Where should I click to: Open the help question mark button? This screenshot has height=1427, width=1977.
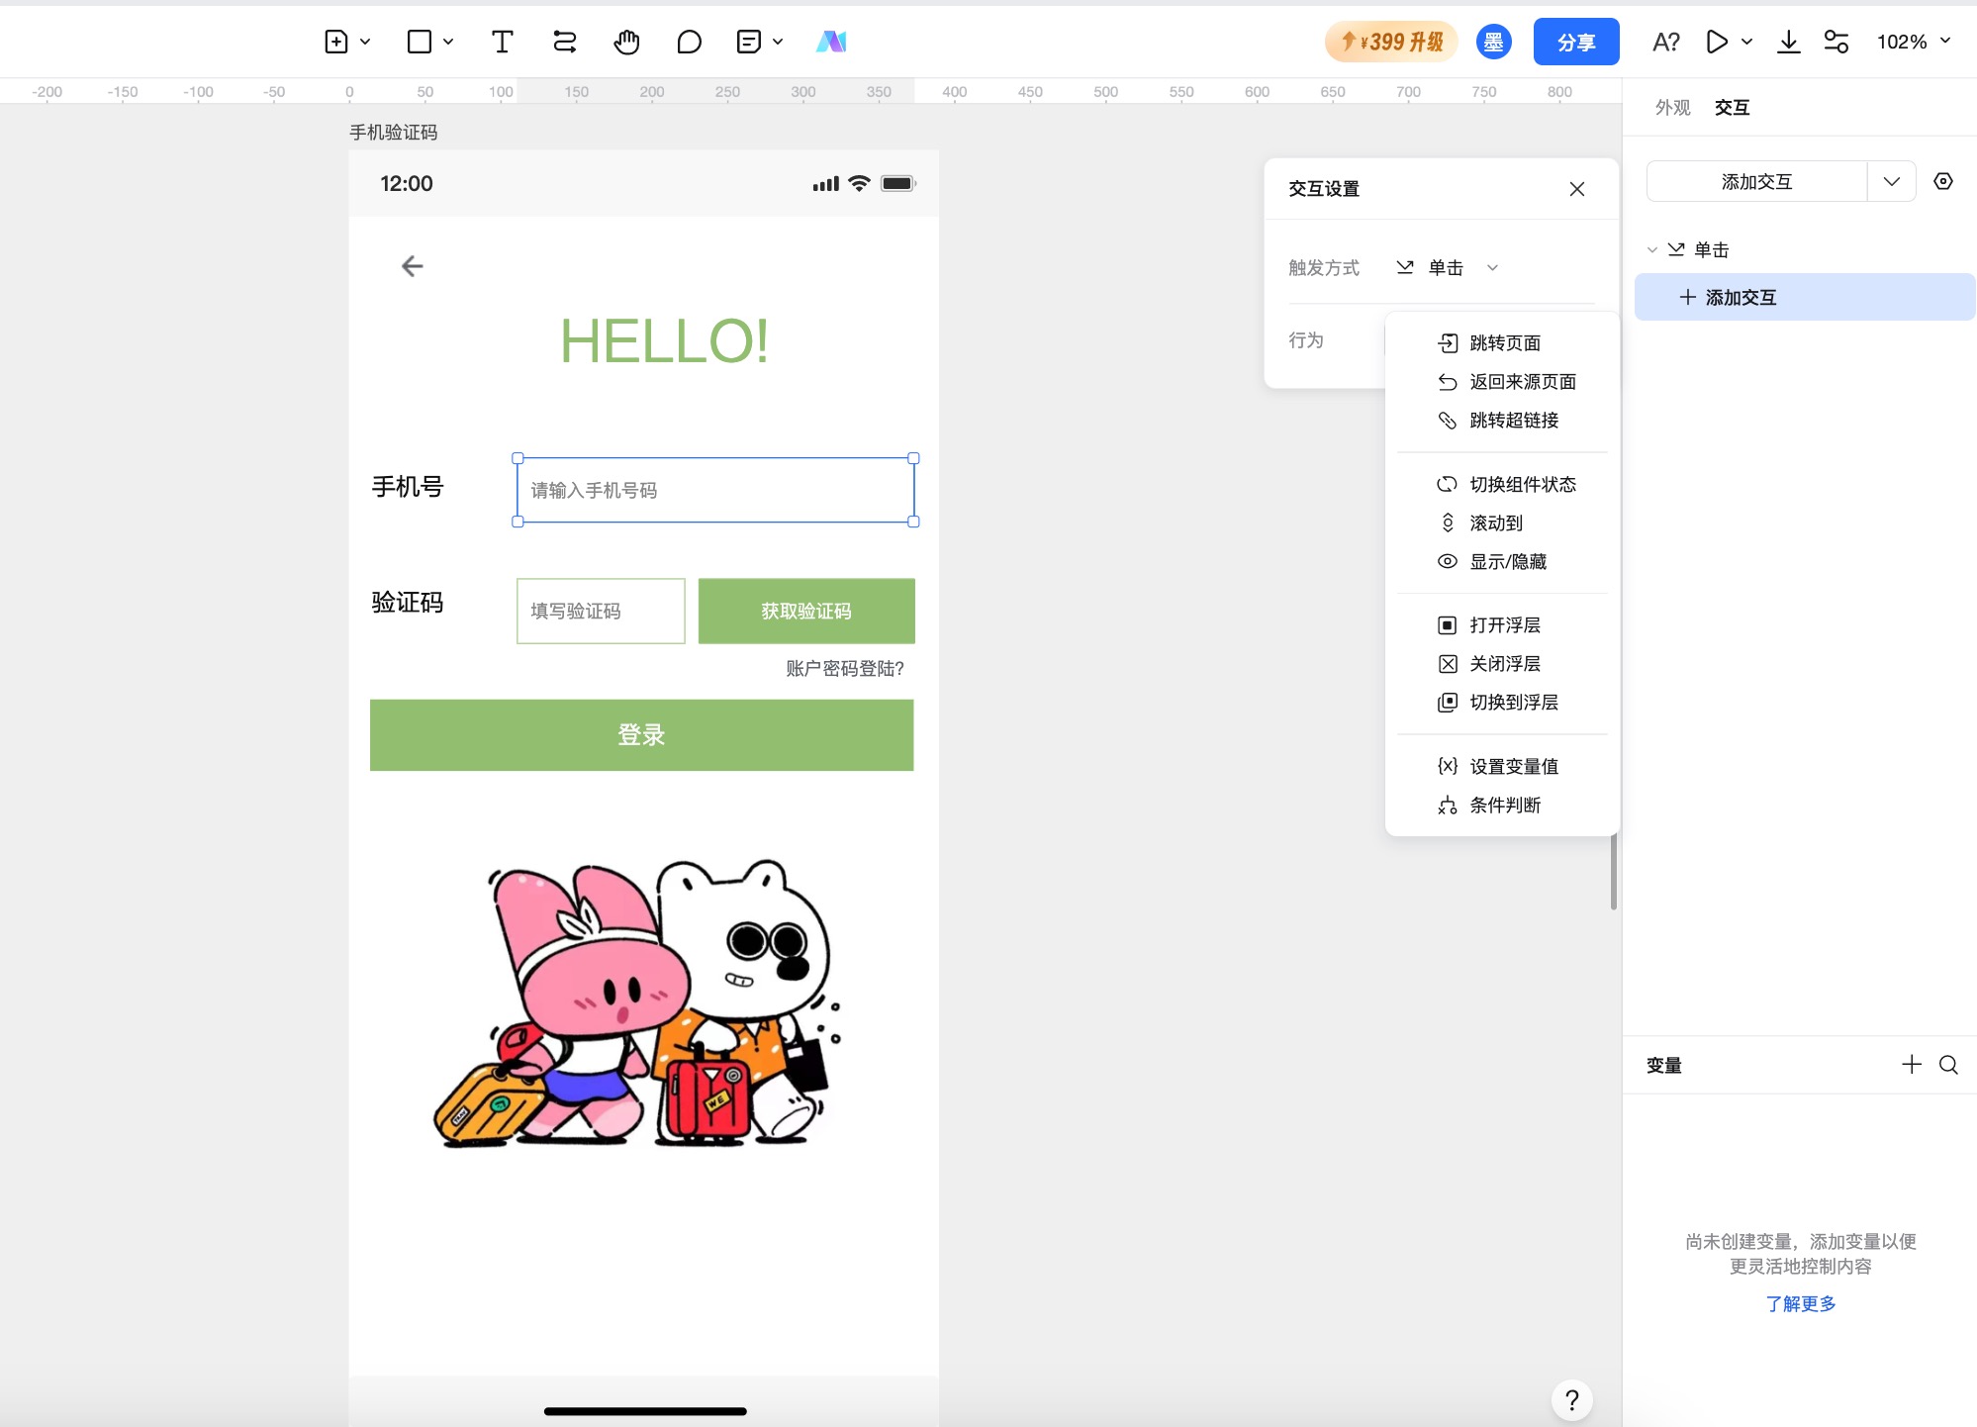click(x=1571, y=1399)
